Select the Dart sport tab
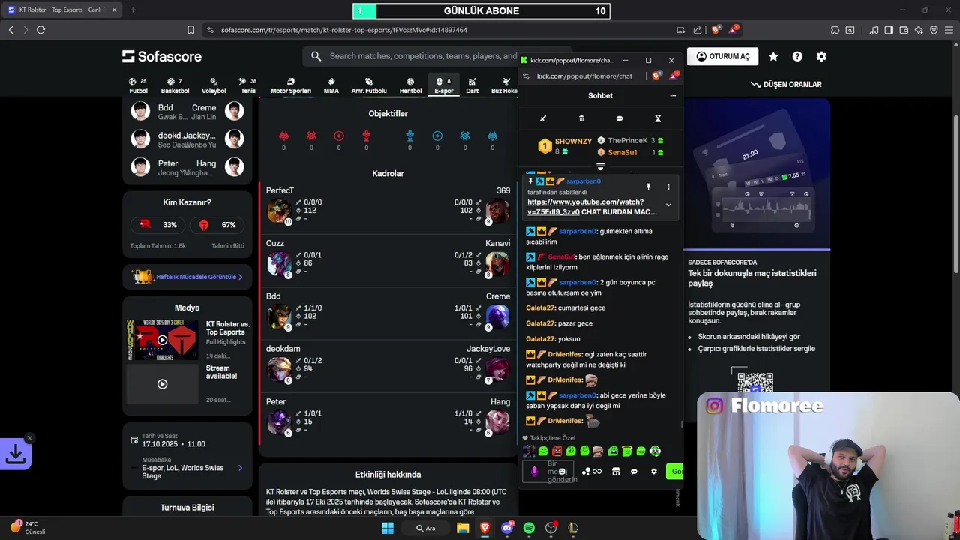The image size is (960, 540). point(472,85)
